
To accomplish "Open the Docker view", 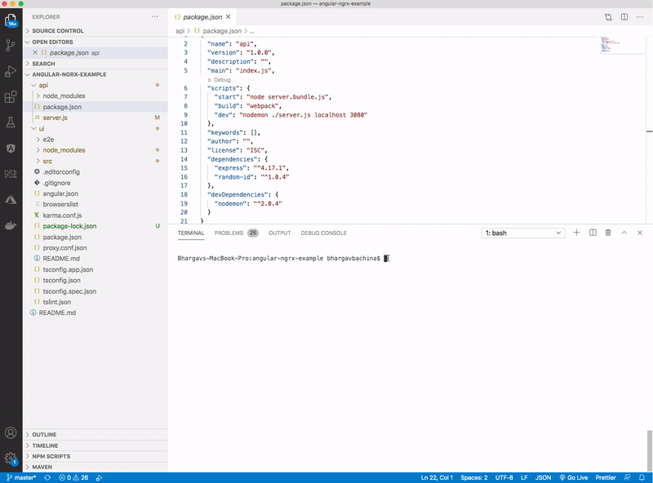I will point(11,225).
